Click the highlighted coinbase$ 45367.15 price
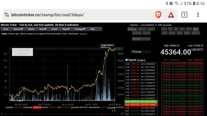This screenshot has height=116, width=207. pos(37,107)
